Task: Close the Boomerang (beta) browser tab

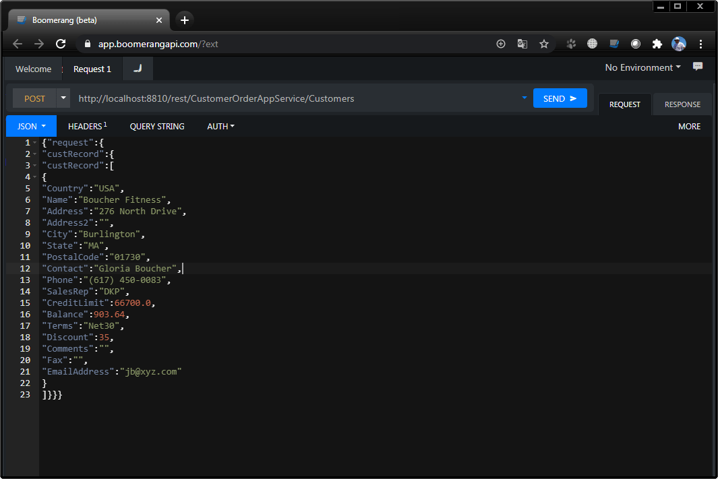Action: [159, 20]
